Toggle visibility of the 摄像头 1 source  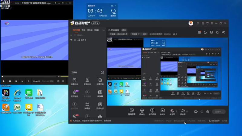[71, 35]
